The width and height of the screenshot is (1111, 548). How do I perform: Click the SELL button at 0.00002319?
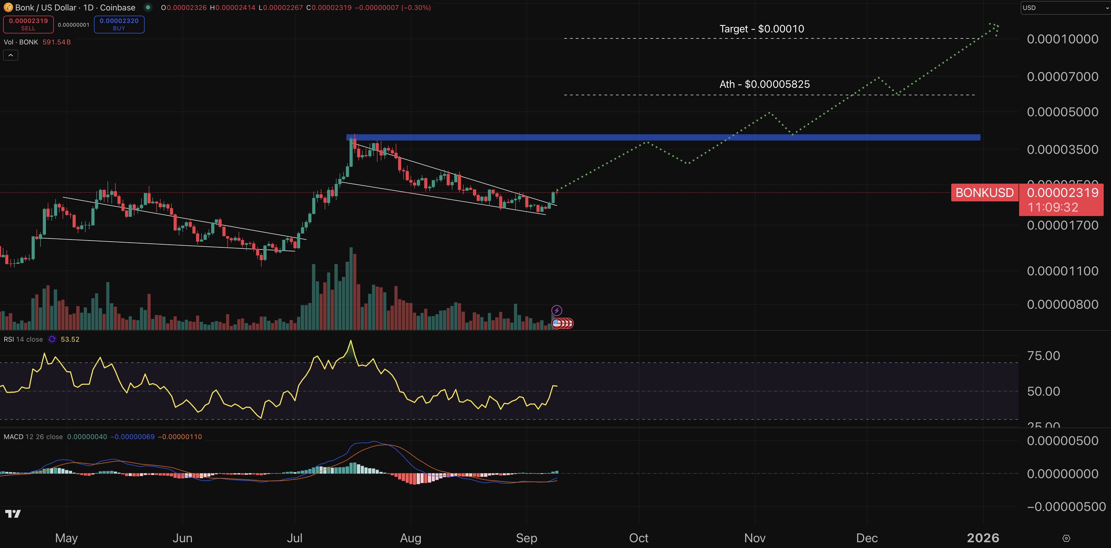point(28,24)
